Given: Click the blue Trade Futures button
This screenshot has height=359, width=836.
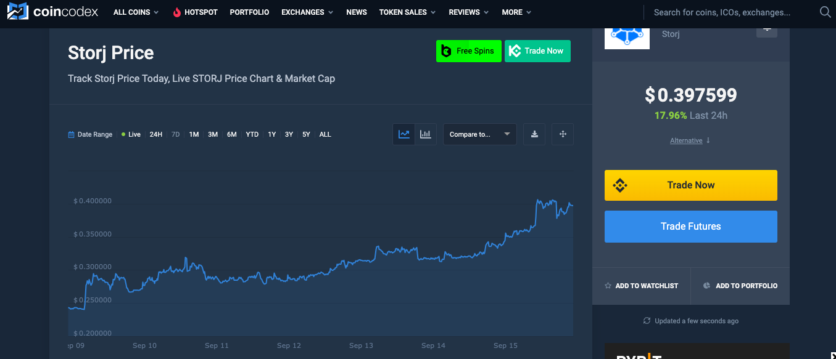Looking at the screenshot, I should [691, 227].
